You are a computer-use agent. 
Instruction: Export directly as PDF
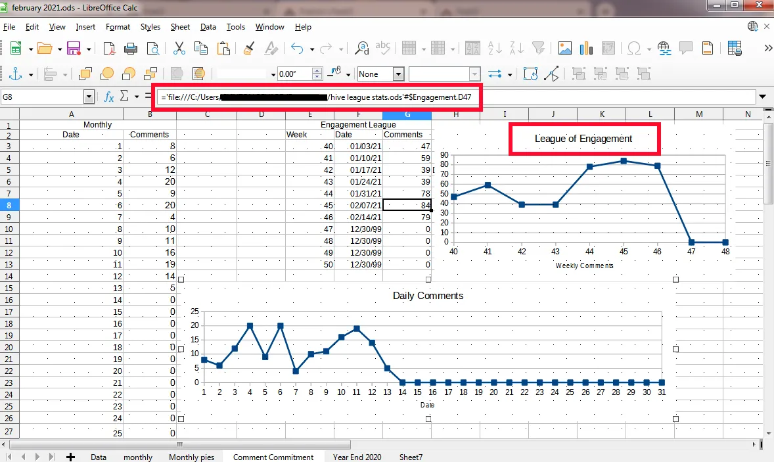pos(109,48)
